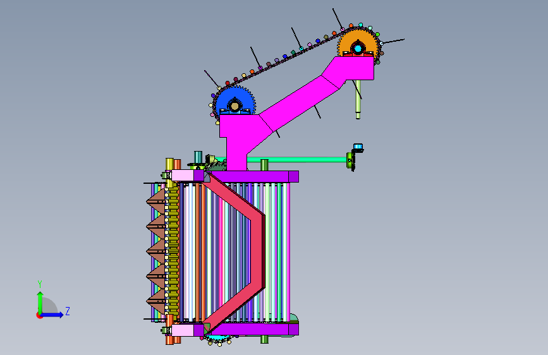Select the top purple horizontal beam

point(252,176)
